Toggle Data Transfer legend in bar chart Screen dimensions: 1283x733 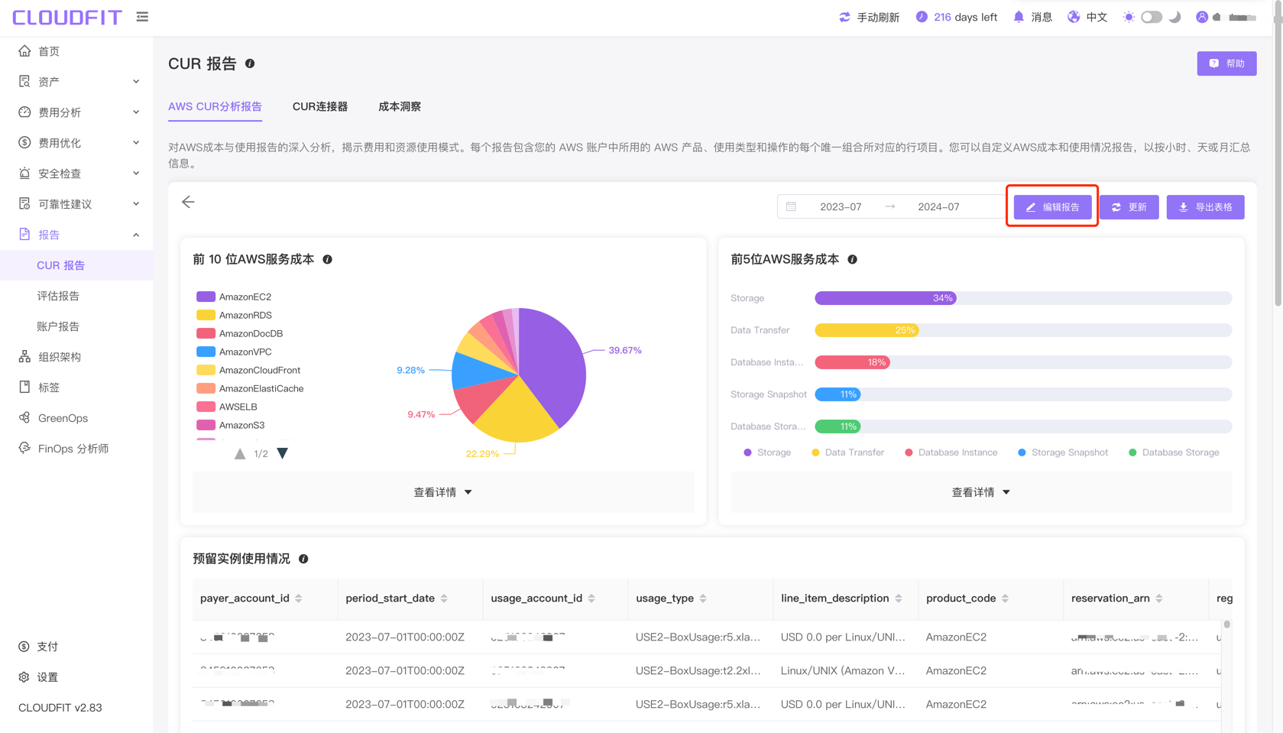click(x=847, y=452)
